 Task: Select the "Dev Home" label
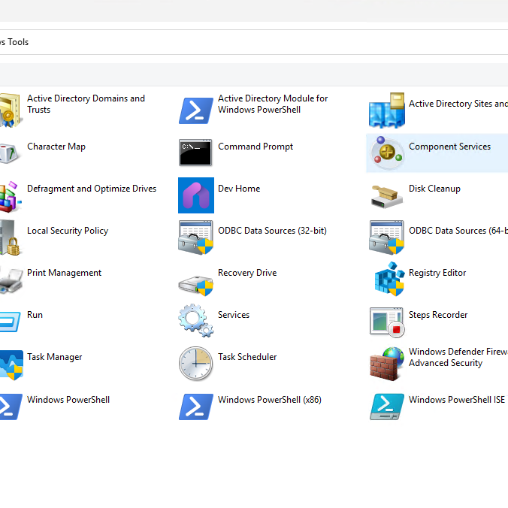[x=239, y=189]
